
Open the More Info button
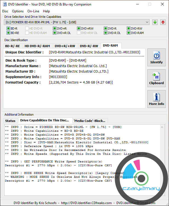(156, 99)
